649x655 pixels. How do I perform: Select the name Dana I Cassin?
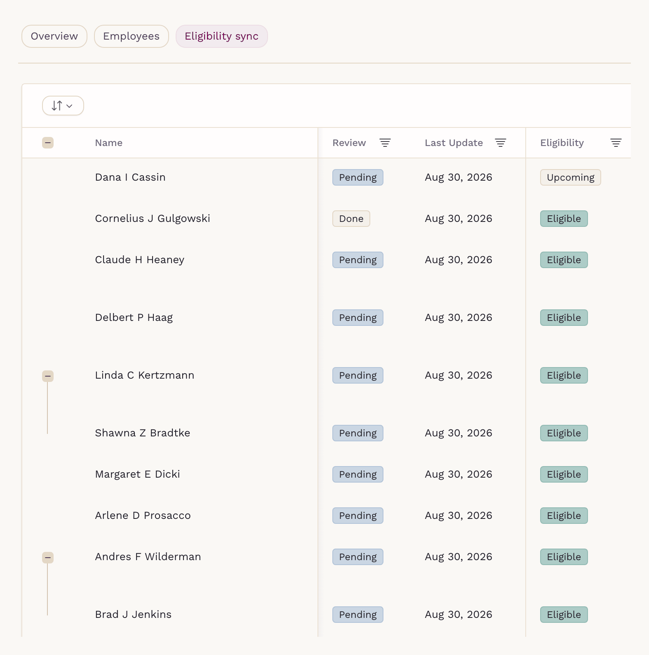click(130, 177)
